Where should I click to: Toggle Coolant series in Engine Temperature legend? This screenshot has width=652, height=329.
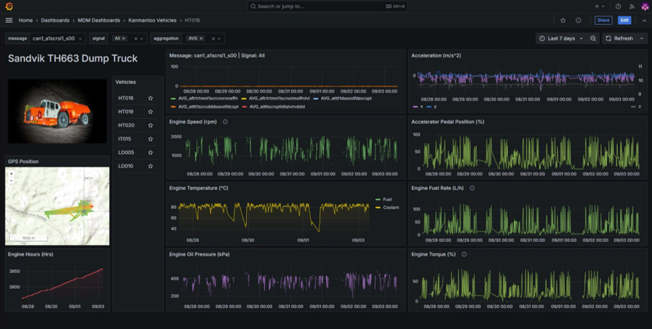click(391, 207)
